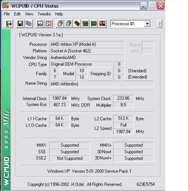Click the Exit door icon in toolbar
Viewport: 188px width, 191px height.
click(x=9, y=23)
